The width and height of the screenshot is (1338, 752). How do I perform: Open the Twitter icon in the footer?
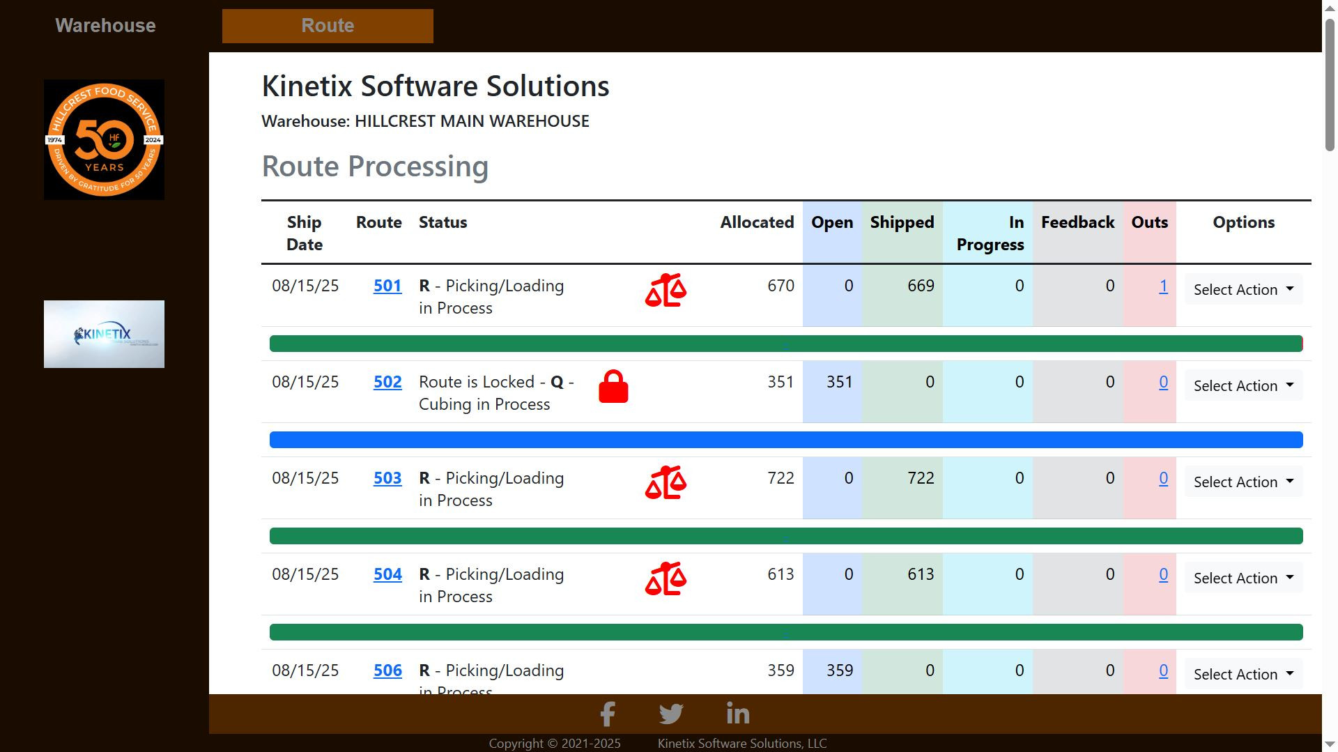pos(671,714)
